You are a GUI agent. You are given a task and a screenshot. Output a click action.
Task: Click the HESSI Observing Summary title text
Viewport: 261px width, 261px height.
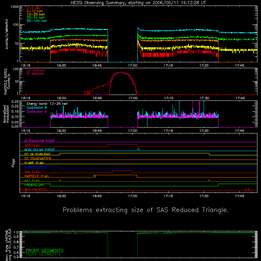(x=138, y=3)
